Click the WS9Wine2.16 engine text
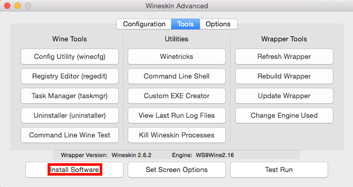The image size is (353, 187). click(215, 155)
